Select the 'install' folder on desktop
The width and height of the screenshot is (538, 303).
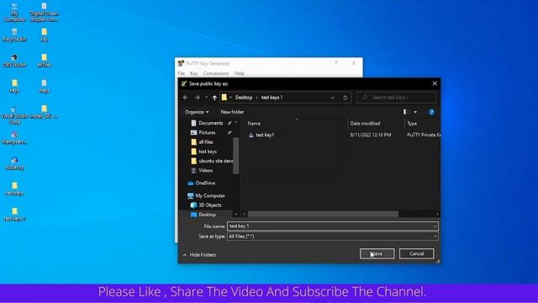[x=44, y=112]
